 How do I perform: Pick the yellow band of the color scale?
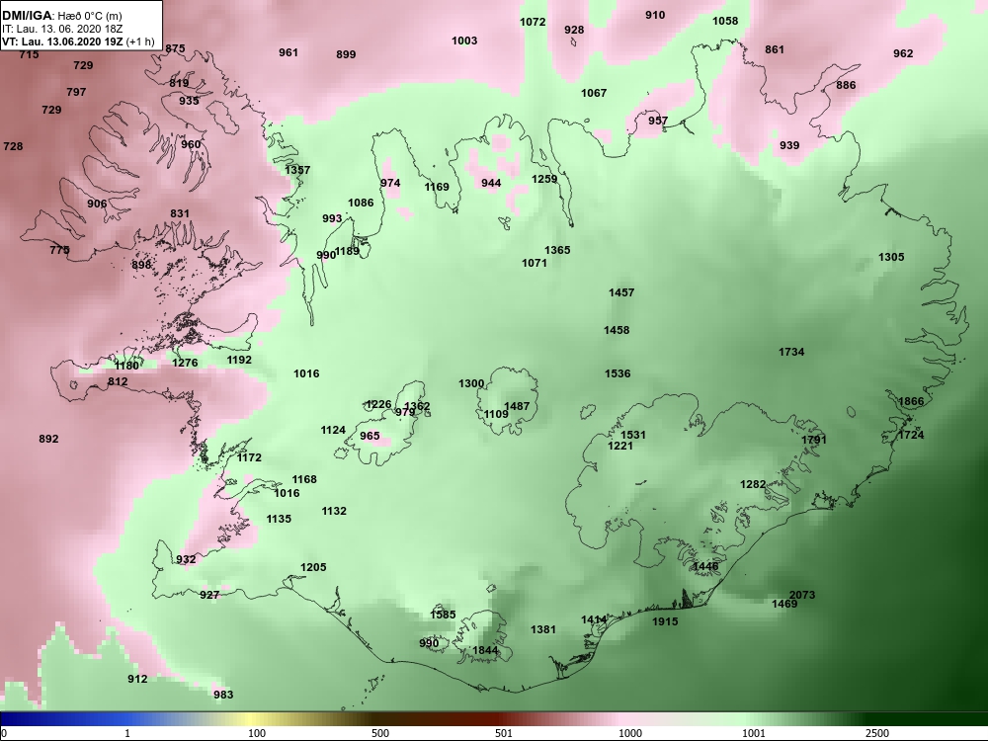[251, 719]
